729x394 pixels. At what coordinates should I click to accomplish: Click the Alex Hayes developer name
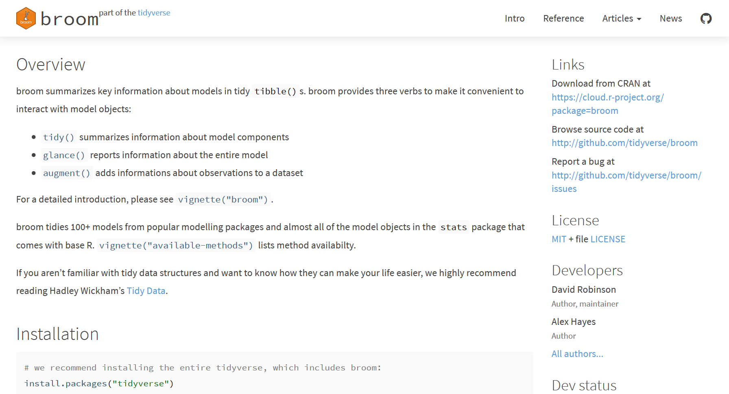[x=574, y=322]
